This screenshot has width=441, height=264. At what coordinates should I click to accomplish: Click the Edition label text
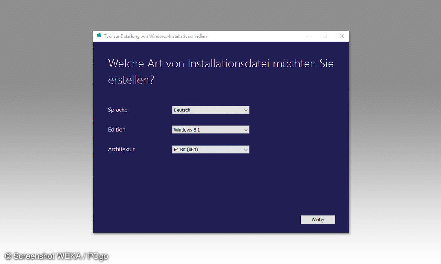[116, 130]
